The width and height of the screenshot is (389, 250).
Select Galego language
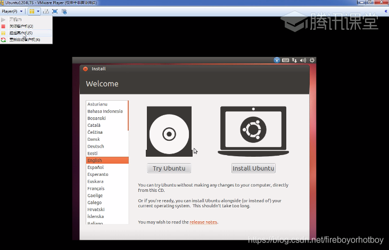click(106, 202)
